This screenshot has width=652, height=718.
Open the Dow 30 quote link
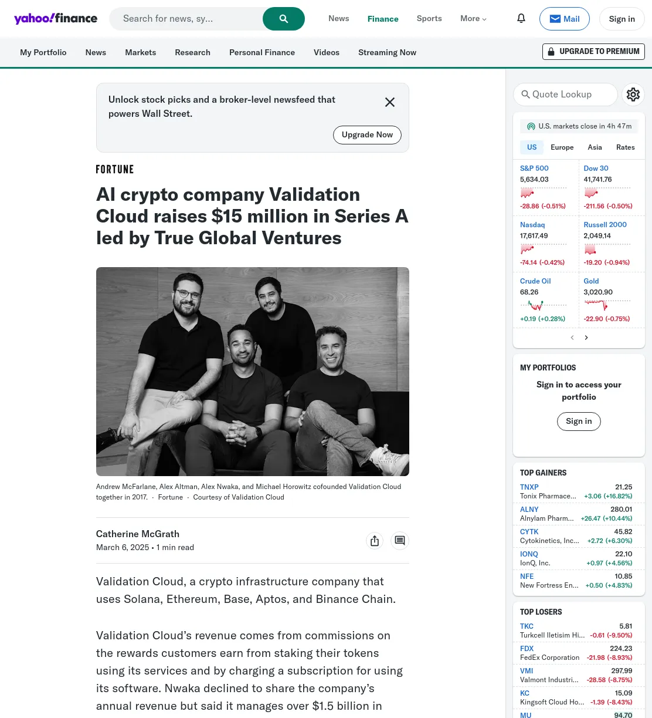(596, 168)
